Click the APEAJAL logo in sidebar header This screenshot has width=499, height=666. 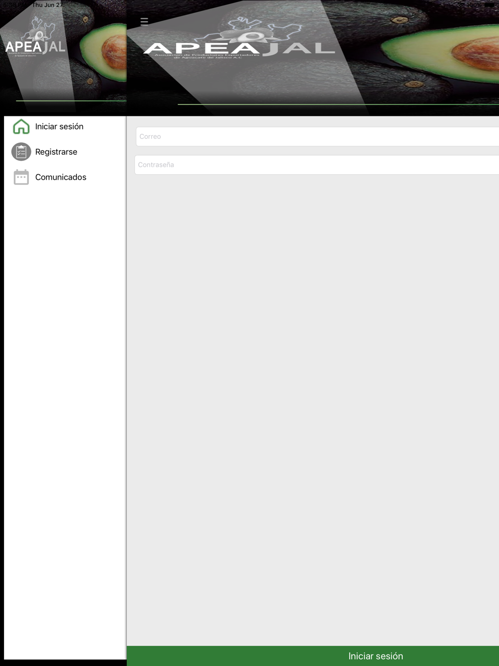pyautogui.click(x=35, y=37)
